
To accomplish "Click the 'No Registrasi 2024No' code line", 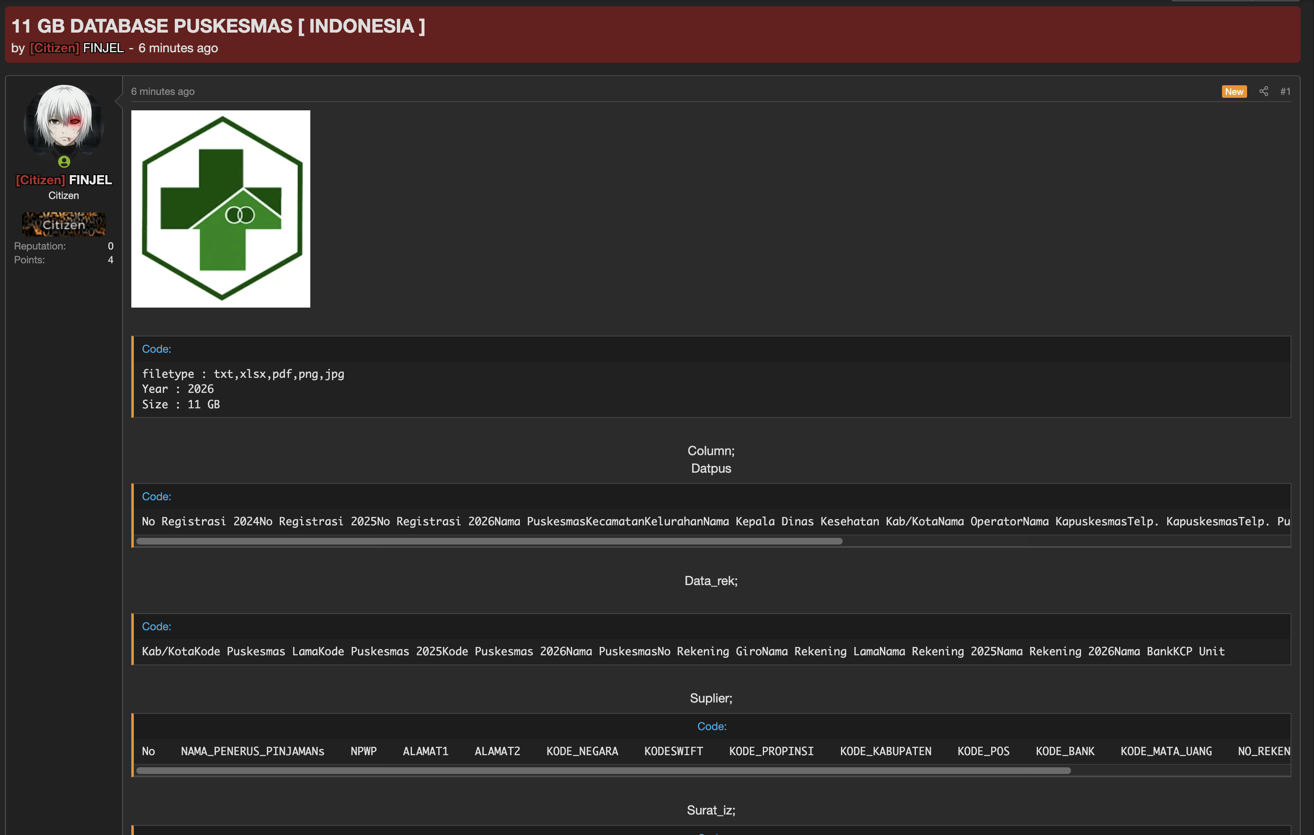I will (716, 522).
